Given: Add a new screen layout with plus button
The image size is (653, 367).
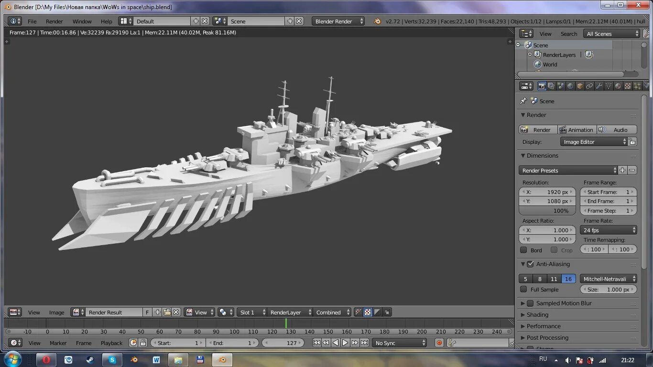Looking at the screenshot, I should (x=196, y=21).
